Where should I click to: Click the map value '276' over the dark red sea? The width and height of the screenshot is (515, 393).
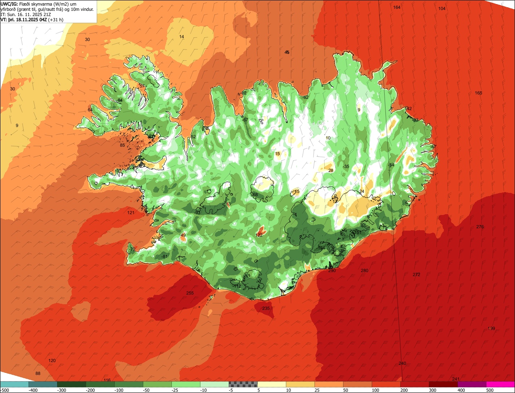tap(480, 227)
